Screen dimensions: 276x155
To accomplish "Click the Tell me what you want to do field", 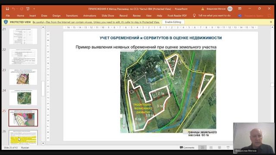I will pos(214,15).
